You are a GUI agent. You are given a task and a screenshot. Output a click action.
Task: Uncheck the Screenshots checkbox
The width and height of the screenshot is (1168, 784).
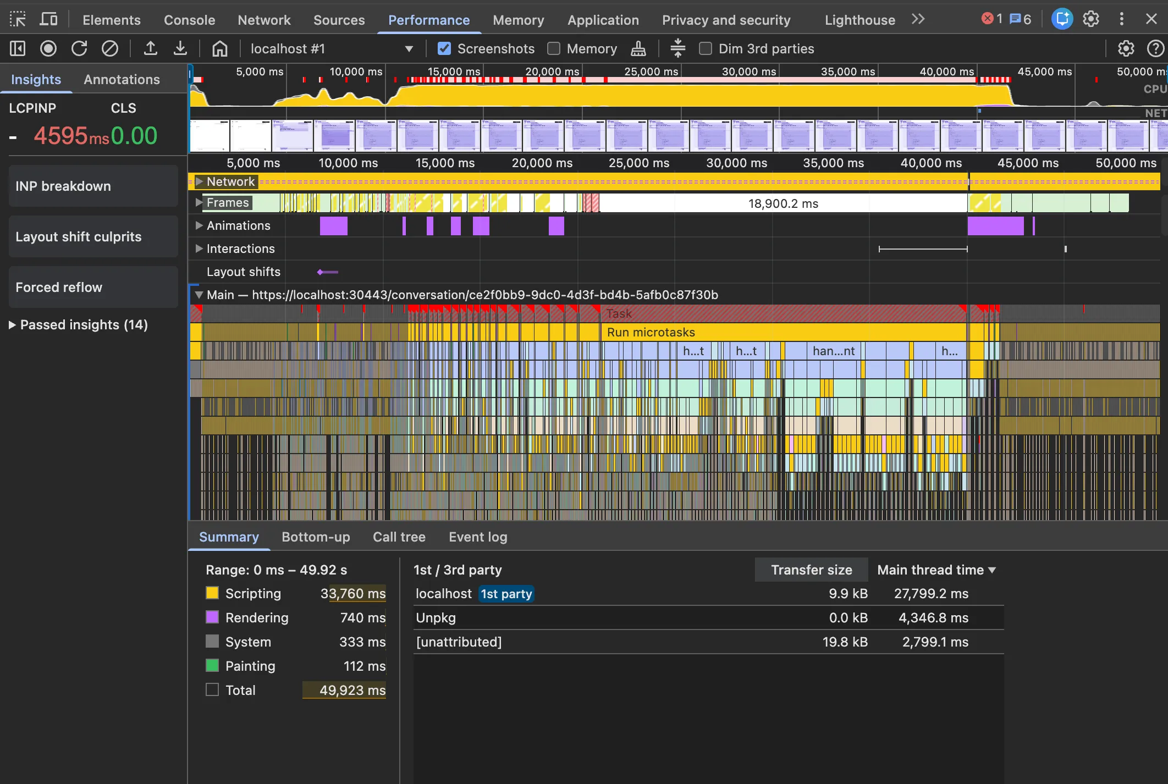click(444, 49)
